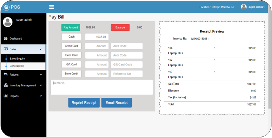Click the Discount value 9.99
Image resolution: width=272 pixels, height=138 pixels.
(x=253, y=91)
